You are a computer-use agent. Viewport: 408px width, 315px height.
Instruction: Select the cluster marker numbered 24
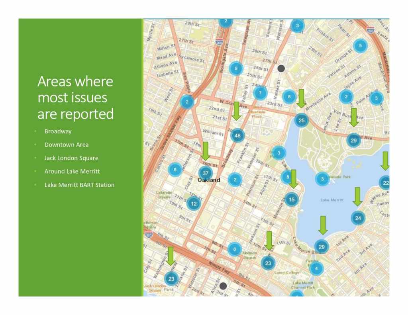358,218
